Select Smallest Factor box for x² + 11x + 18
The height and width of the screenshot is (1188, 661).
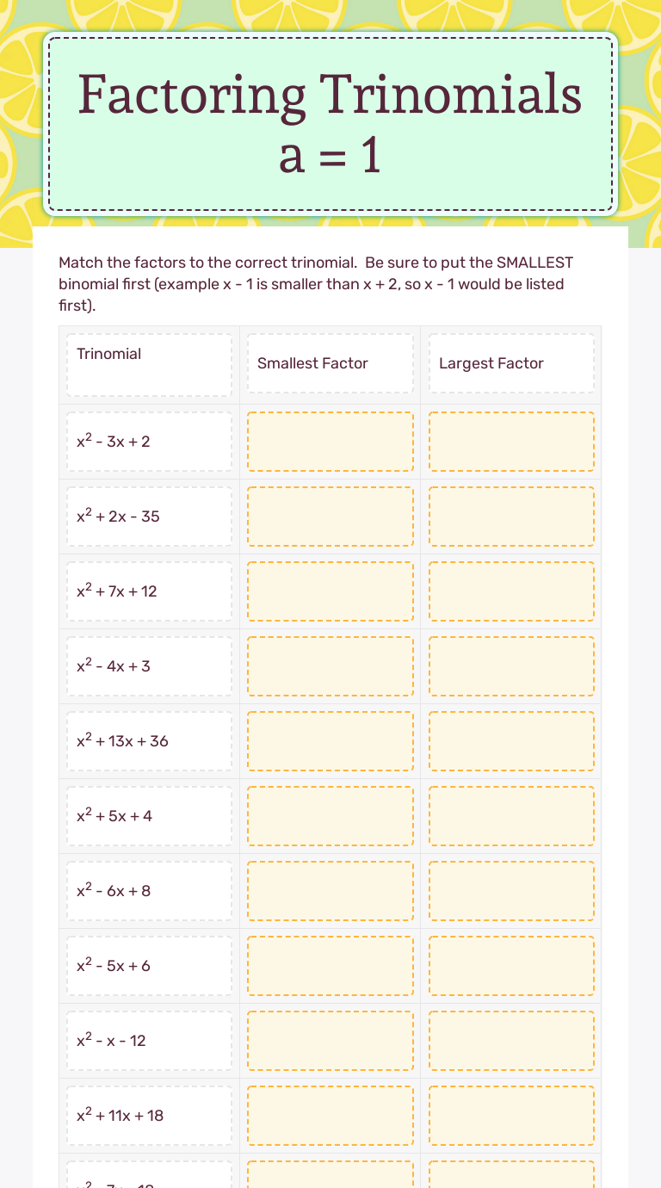[330, 1116]
